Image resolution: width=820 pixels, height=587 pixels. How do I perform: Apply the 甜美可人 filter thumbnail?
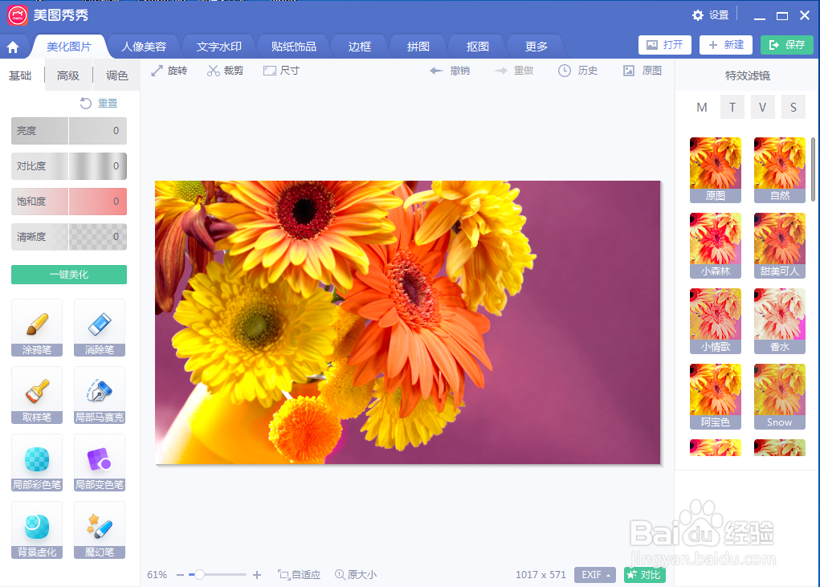(780, 245)
